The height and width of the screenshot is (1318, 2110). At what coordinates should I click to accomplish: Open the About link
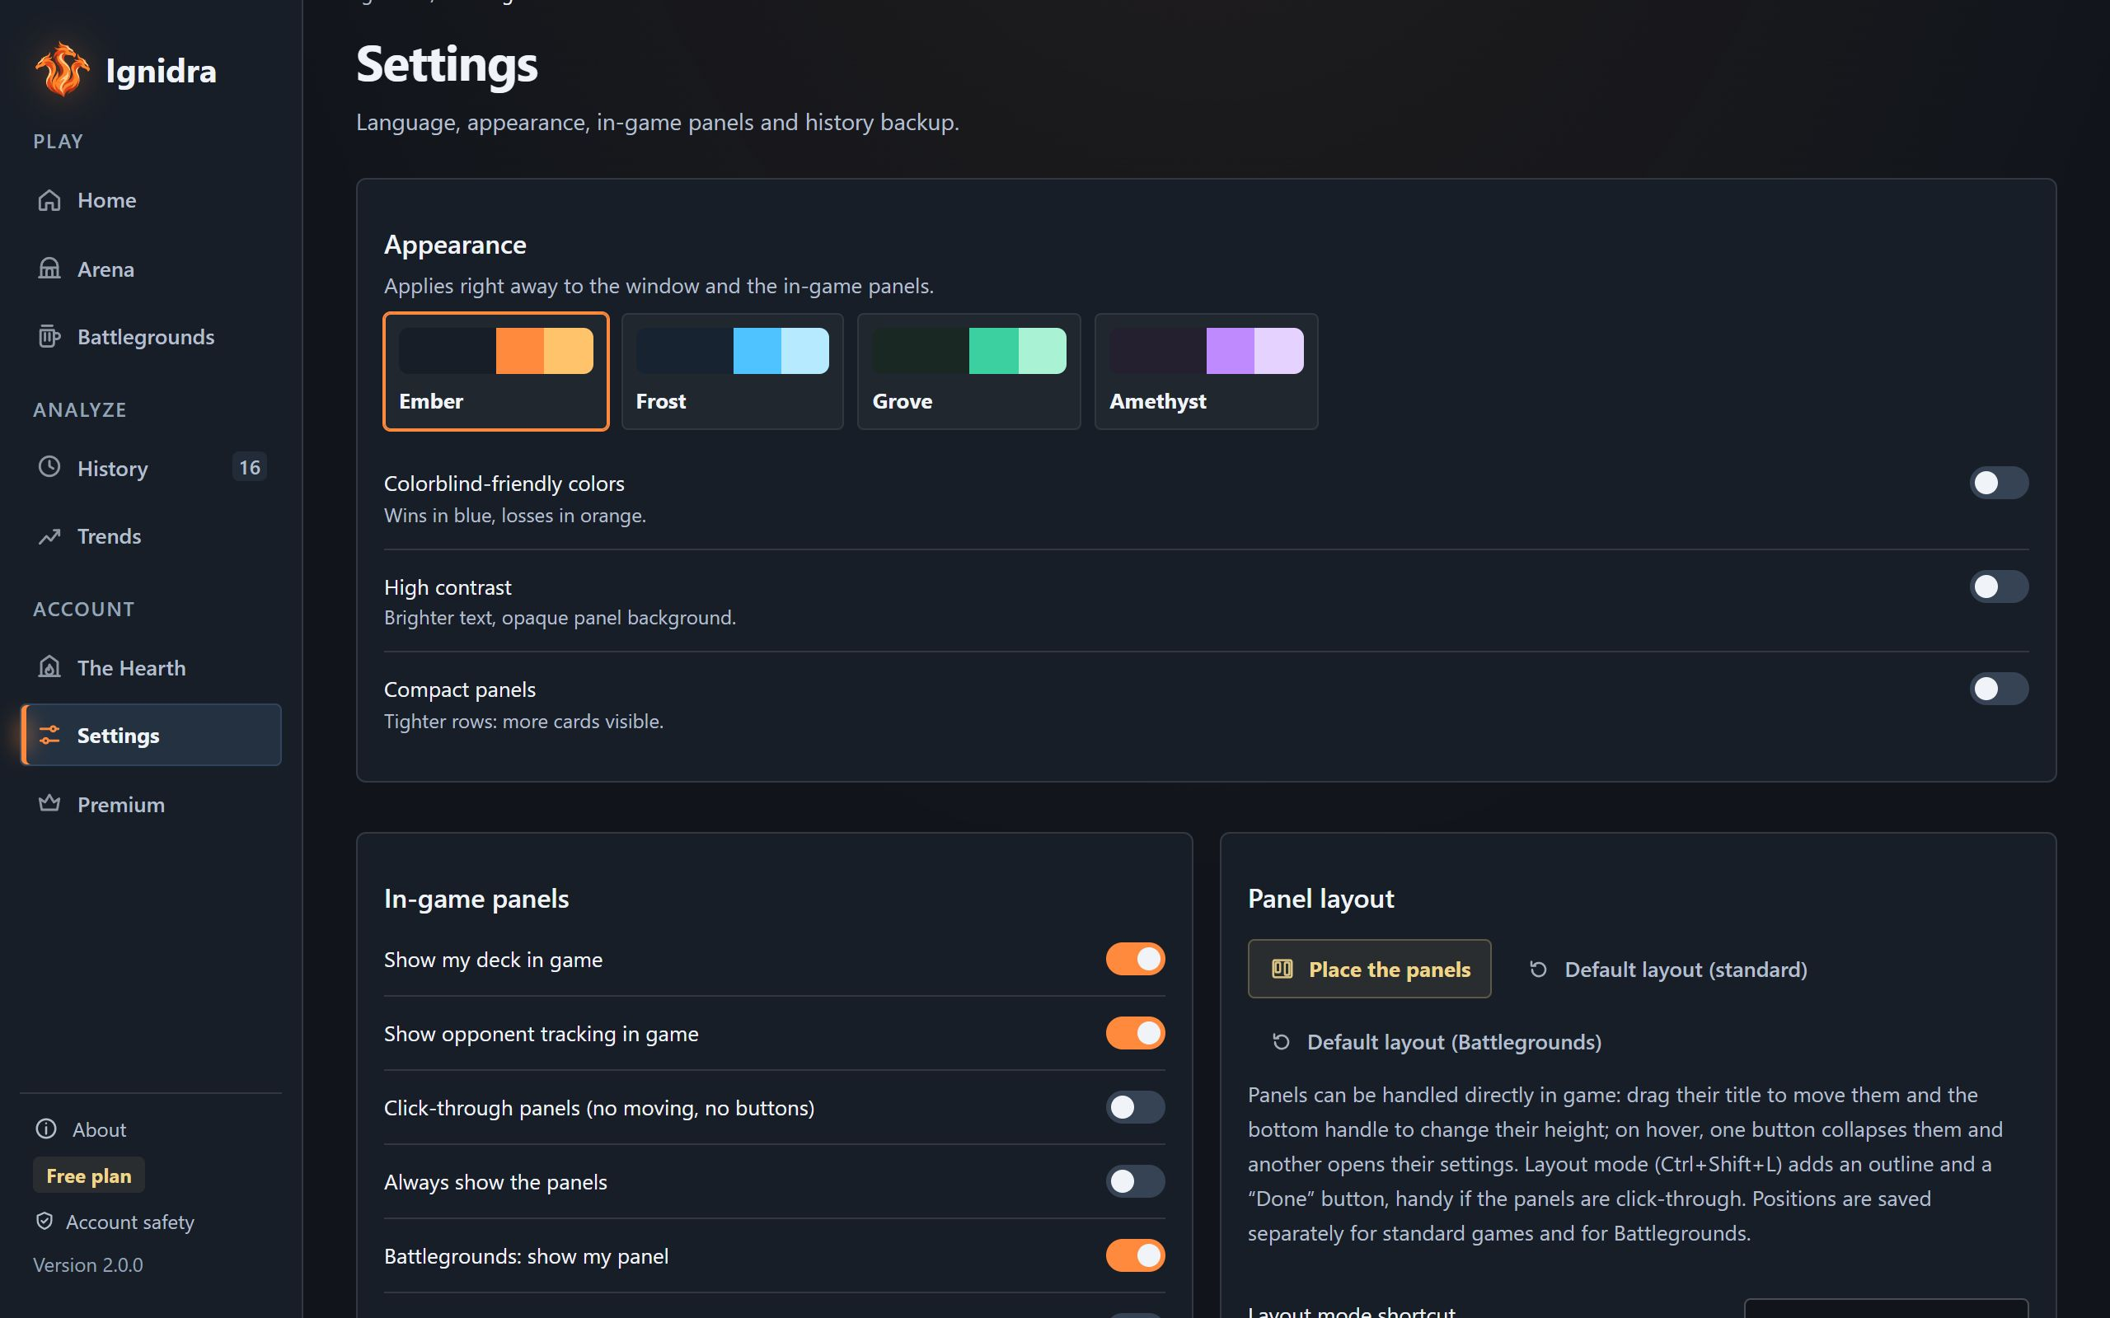click(x=81, y=1129)
